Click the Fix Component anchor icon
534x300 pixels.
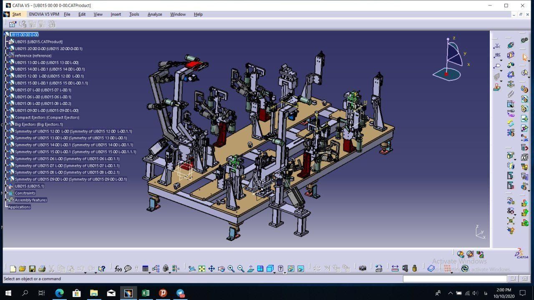point(511,84)
